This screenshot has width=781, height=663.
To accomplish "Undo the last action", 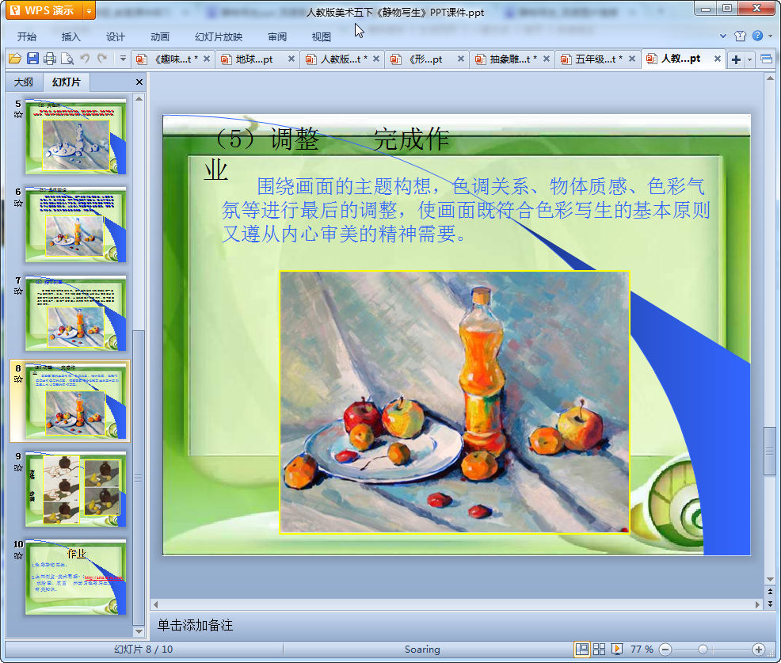I will (x=85, y=59).
